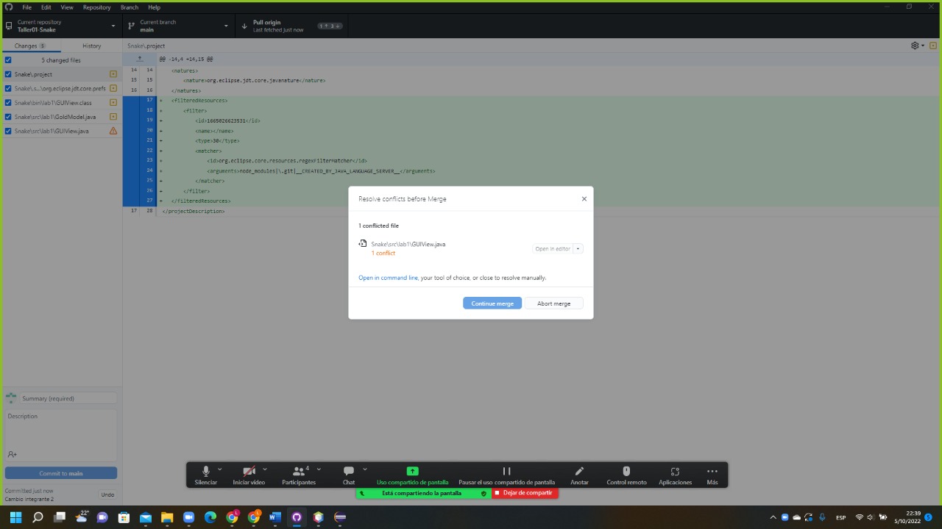Open the Current branch dropdown

(177, 26)
